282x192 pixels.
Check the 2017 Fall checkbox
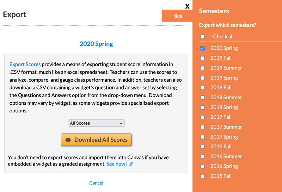pos(202,117)
